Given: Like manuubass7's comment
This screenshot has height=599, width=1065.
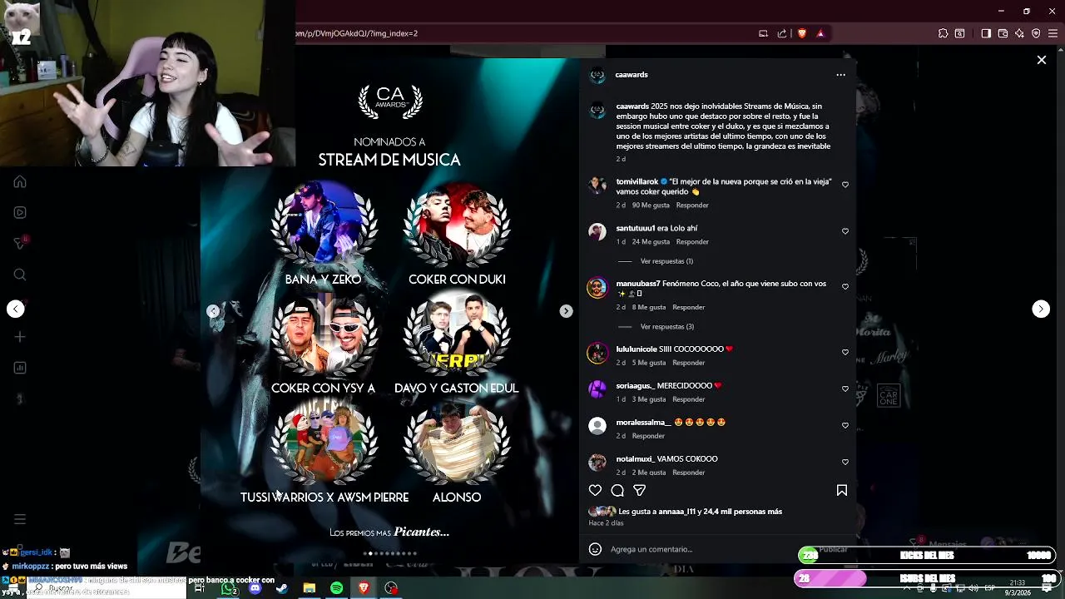Looking at the screenshot, I should [x=845, y=287].
